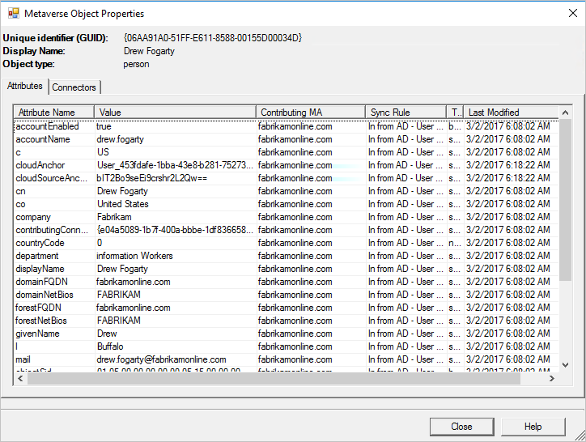Image resolution: width=586 pixels, height=442 pixels.
Task: Click the value drew.fogarty
Action: 120,139
